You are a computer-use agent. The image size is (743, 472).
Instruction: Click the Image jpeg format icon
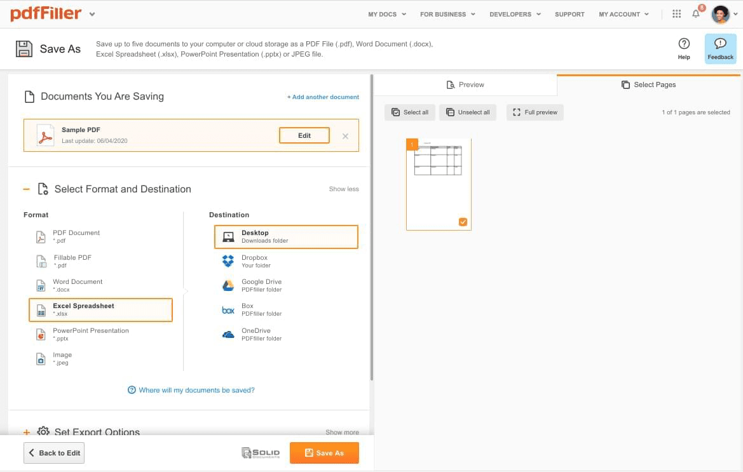[x=41, y=359]
